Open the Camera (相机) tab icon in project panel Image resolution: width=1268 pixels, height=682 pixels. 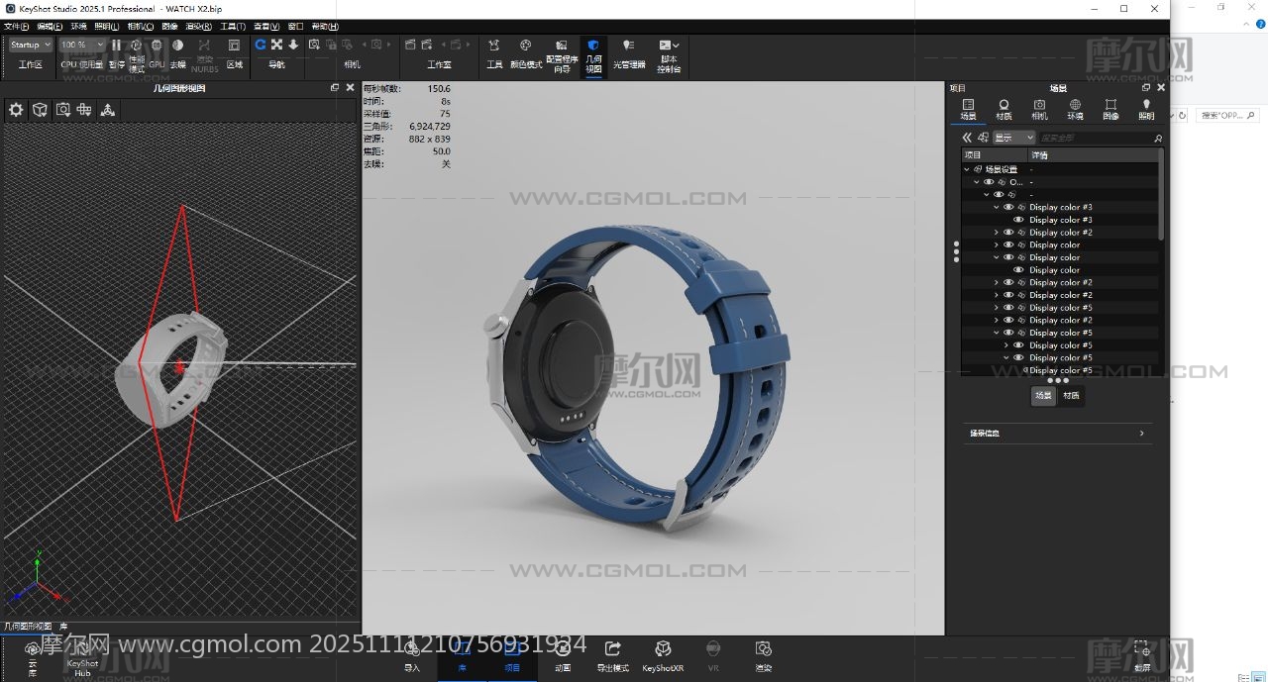1039,109
